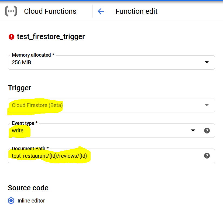Click the Trigger section heading

19,88
